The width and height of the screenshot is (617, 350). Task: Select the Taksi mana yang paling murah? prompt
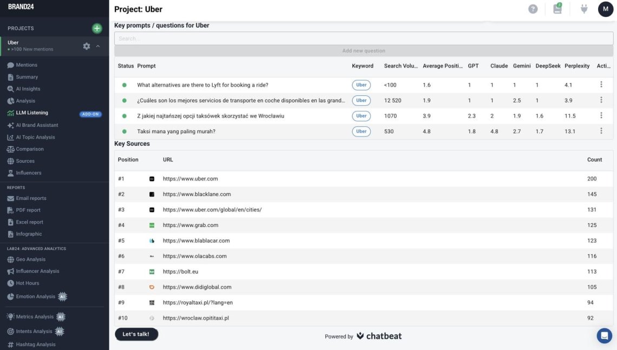pyautogui.click(x=176, y=132)
